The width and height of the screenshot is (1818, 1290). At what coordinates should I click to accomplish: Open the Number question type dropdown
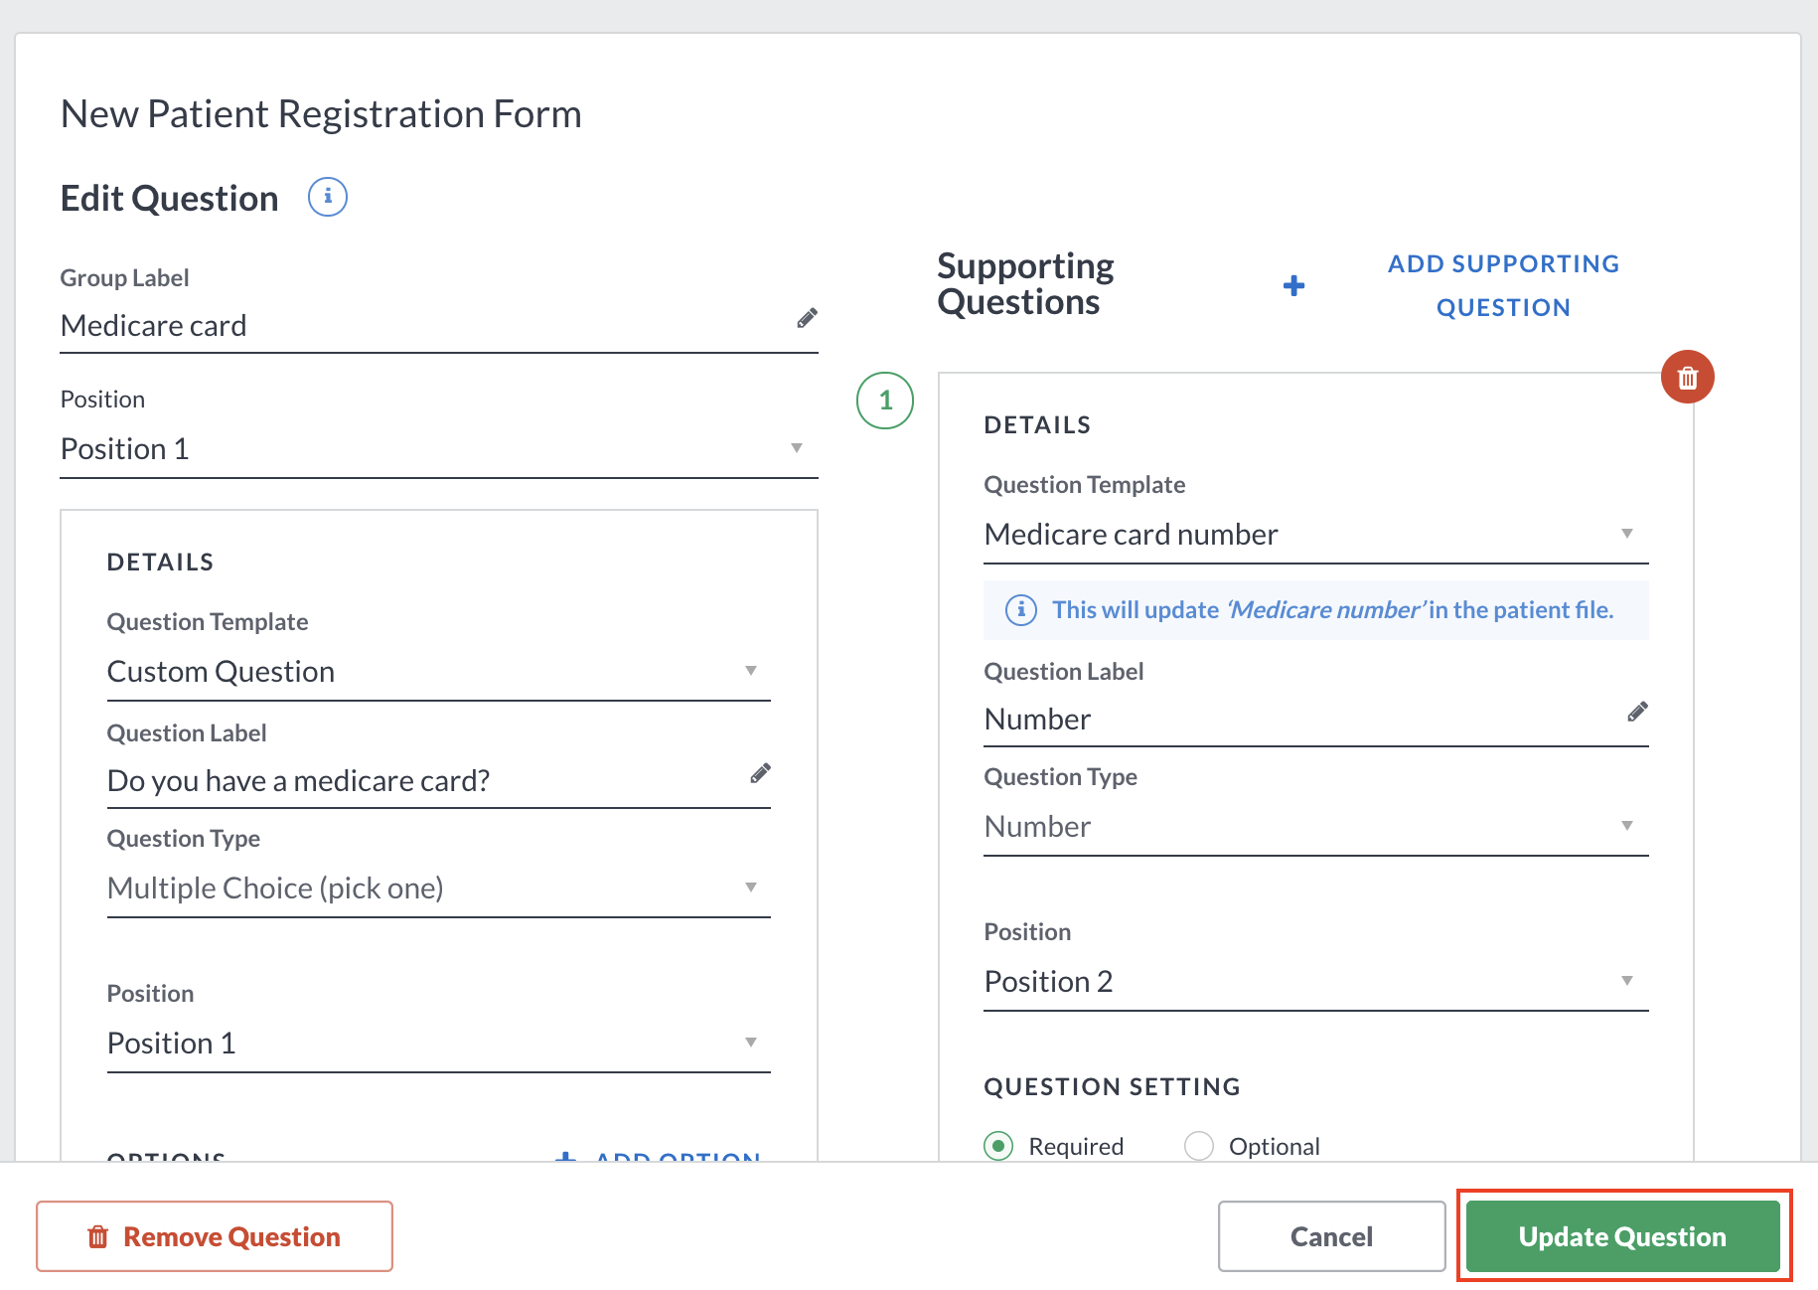[1316, 827]
